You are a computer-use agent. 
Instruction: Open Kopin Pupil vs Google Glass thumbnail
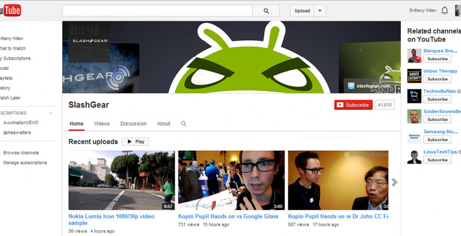(231, 180)
